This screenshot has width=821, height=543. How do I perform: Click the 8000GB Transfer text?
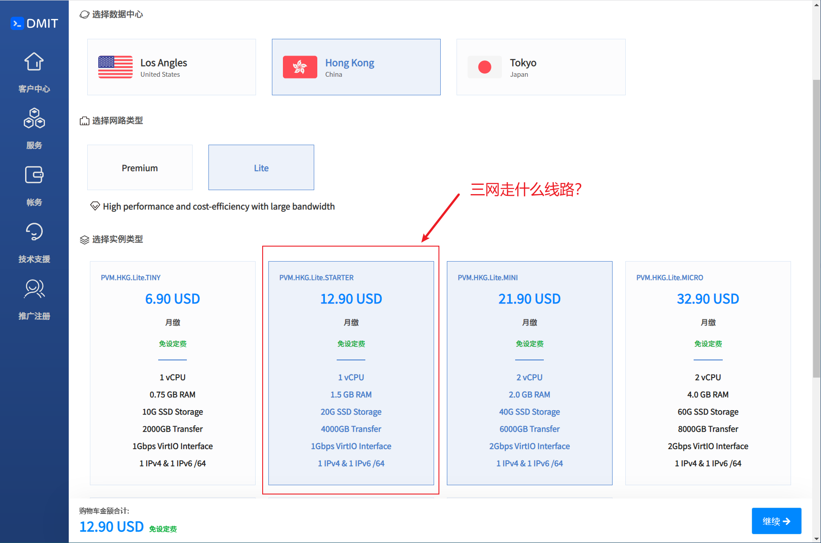[708, 429]
